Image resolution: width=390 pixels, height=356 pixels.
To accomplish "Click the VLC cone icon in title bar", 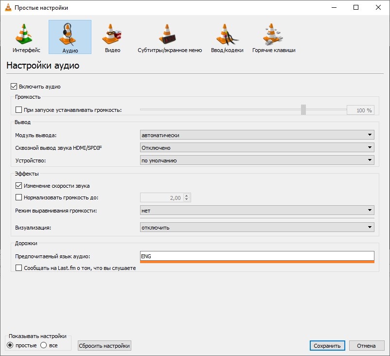I will 7,7.
